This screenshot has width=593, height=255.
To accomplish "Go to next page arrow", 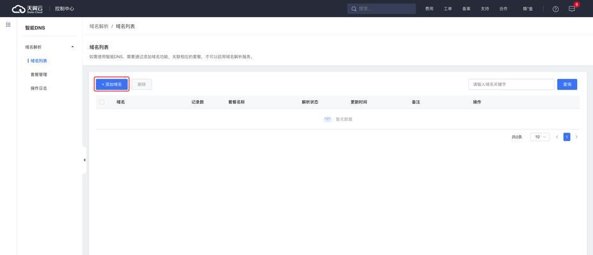I will [576, 137].
